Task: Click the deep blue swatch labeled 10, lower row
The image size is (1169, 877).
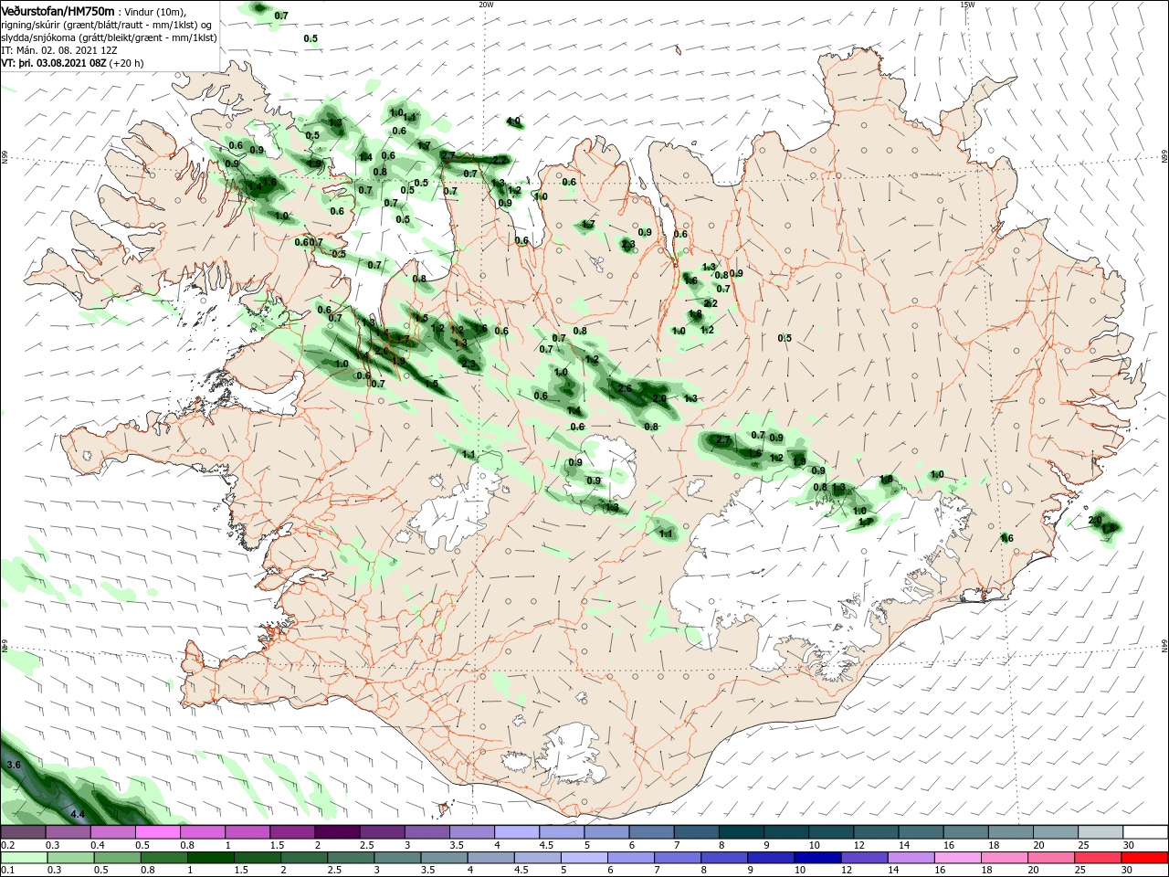Action: 816,858
